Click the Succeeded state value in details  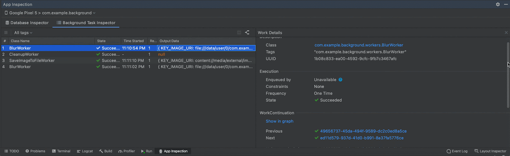coord(328,100)
